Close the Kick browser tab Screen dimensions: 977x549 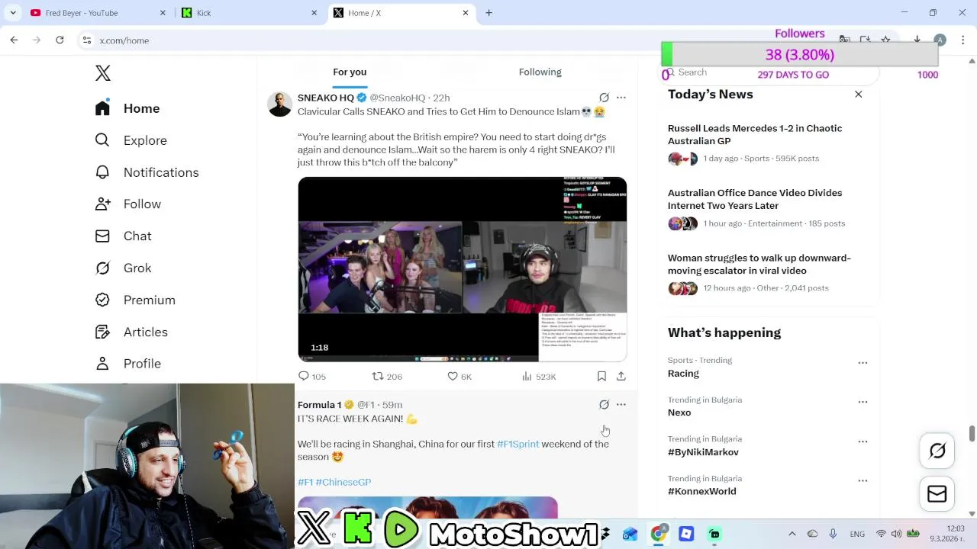coord(314,12)
